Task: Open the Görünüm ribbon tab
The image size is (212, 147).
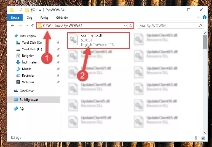Action: coord(62,18)
